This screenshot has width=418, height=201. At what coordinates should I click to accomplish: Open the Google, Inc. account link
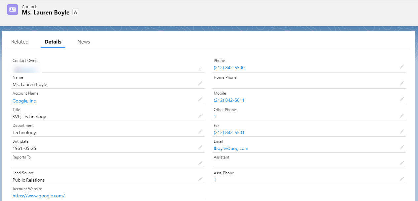(x=25, y=101)
